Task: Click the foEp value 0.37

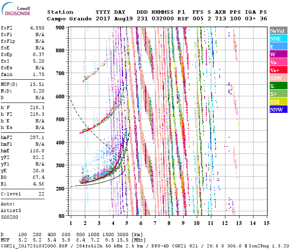Action: tap(39, 54)
